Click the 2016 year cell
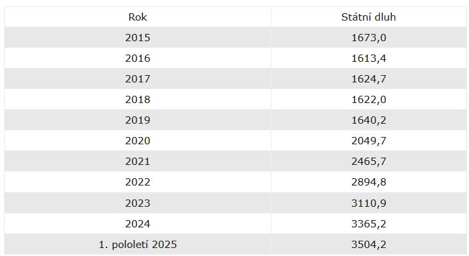This screenshot has height=256, width=469. coord(138,59)
